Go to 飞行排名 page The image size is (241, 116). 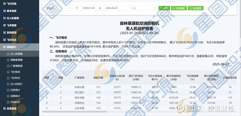coord(20,72)
